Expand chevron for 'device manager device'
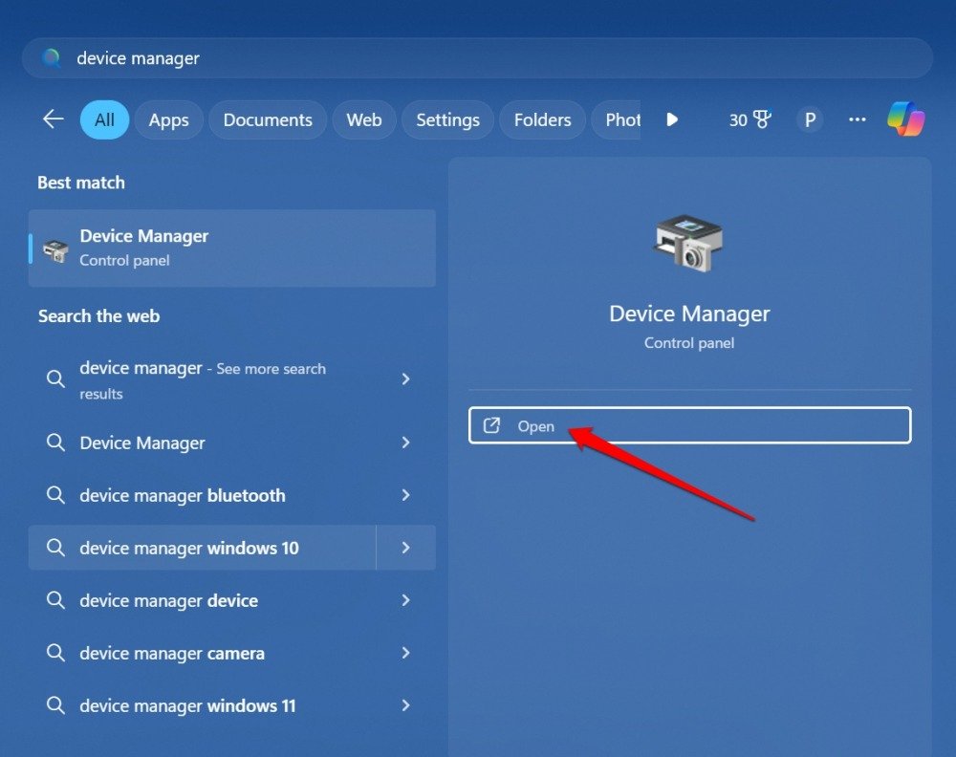956x757 pixels. coord(405,600)
